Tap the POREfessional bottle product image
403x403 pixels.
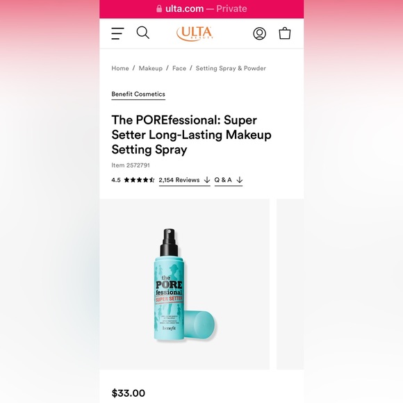(x=185, y=284)
